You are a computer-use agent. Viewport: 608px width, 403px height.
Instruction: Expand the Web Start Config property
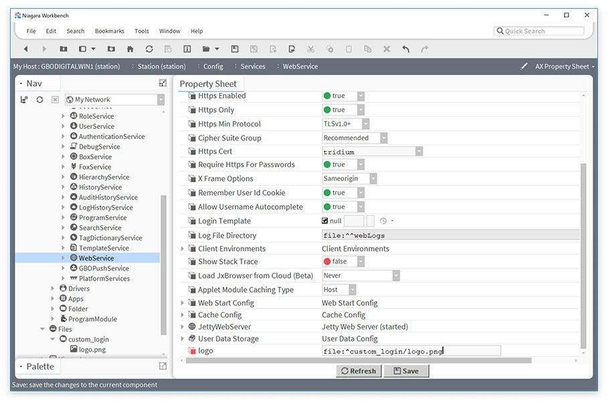tap(182, 303)
